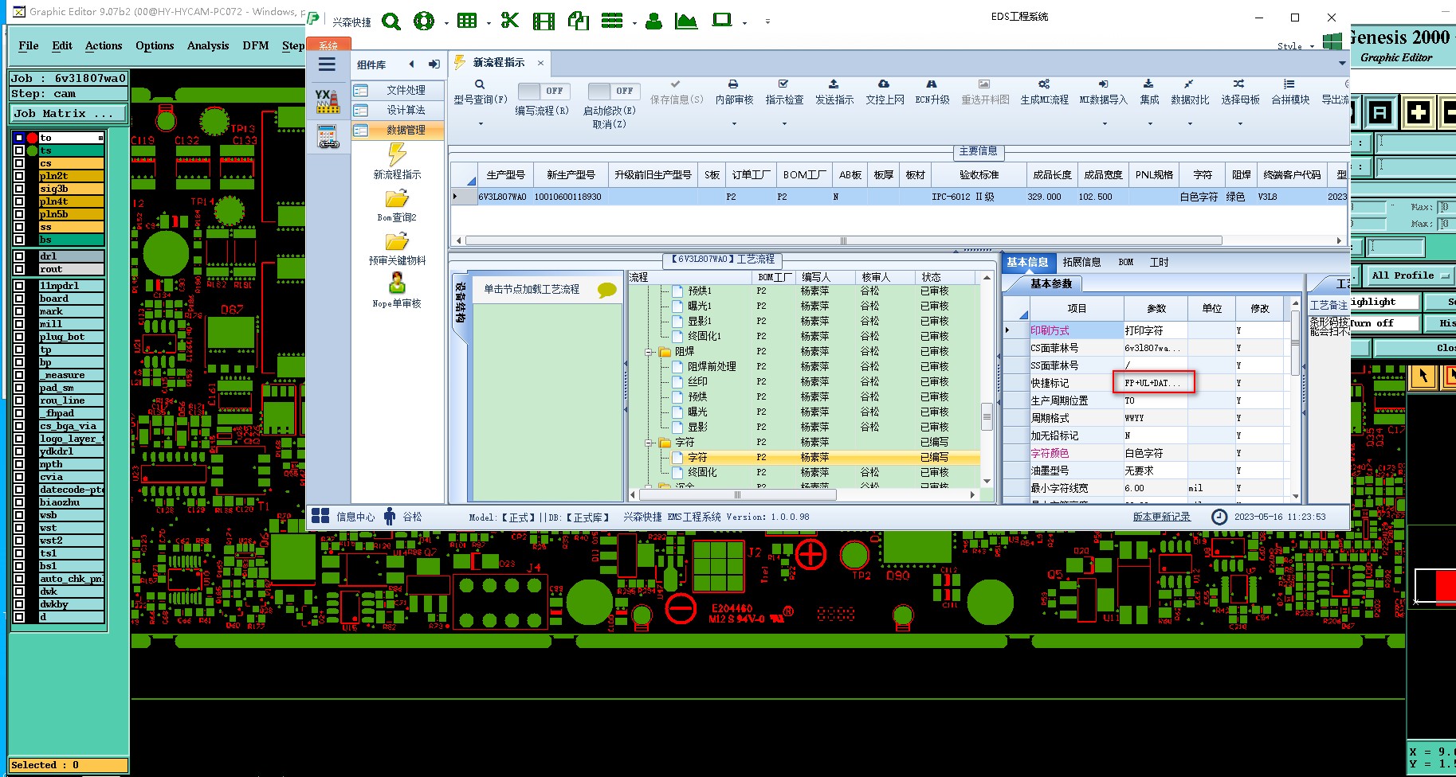Image resolution: width=1456 pixels, height=777 pixels.
Task: Collapse the 字符 folder tree node
Action: [649, 443]
